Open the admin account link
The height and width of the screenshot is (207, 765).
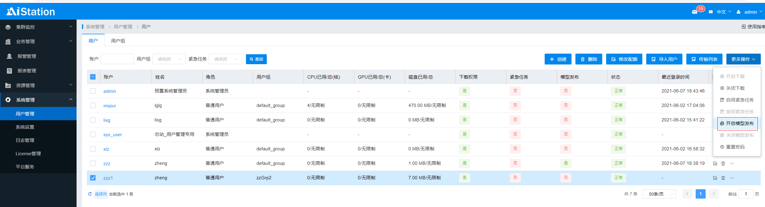click(x=110, y=91)
